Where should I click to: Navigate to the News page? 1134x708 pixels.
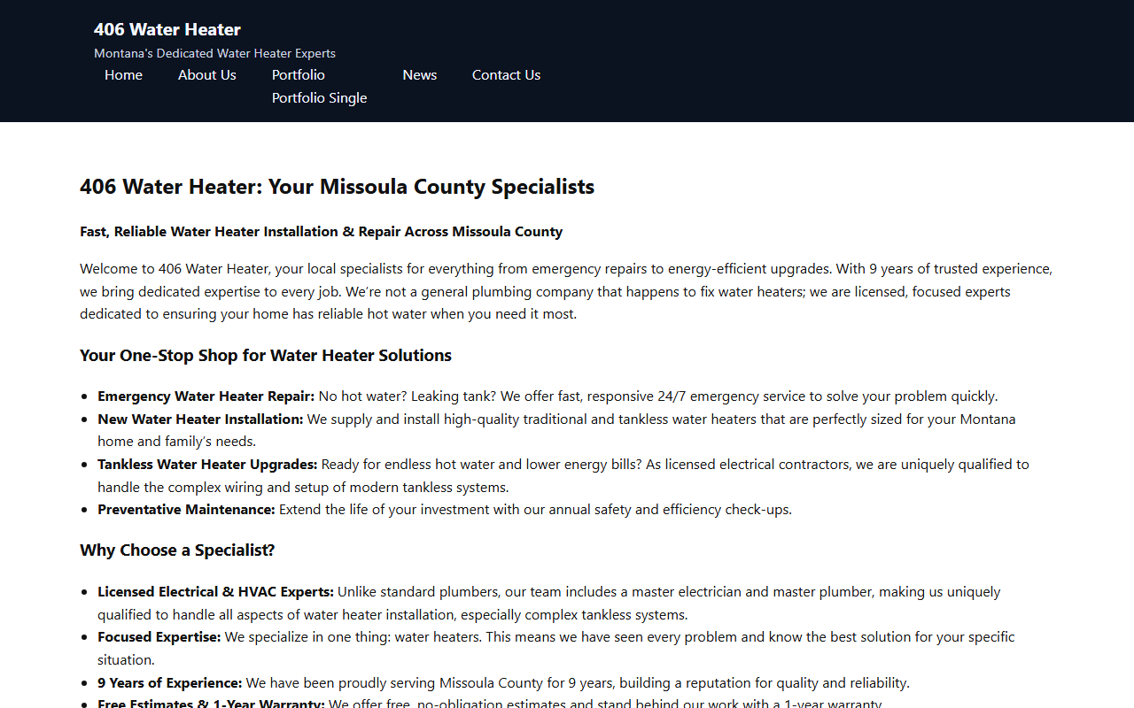pyautogui.click(x=420, y=75)
